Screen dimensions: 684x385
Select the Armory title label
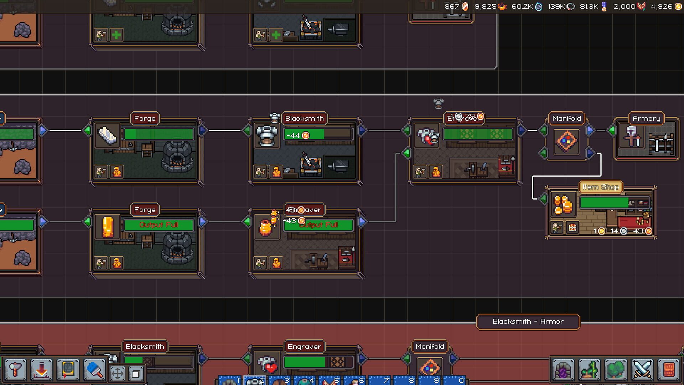646,118
